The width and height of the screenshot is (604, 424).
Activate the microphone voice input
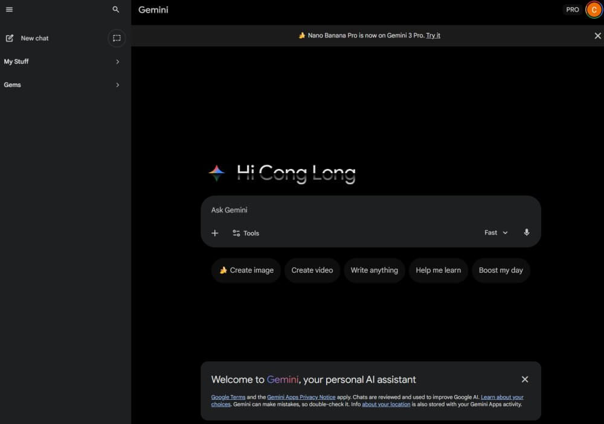(x=527, y=232)
